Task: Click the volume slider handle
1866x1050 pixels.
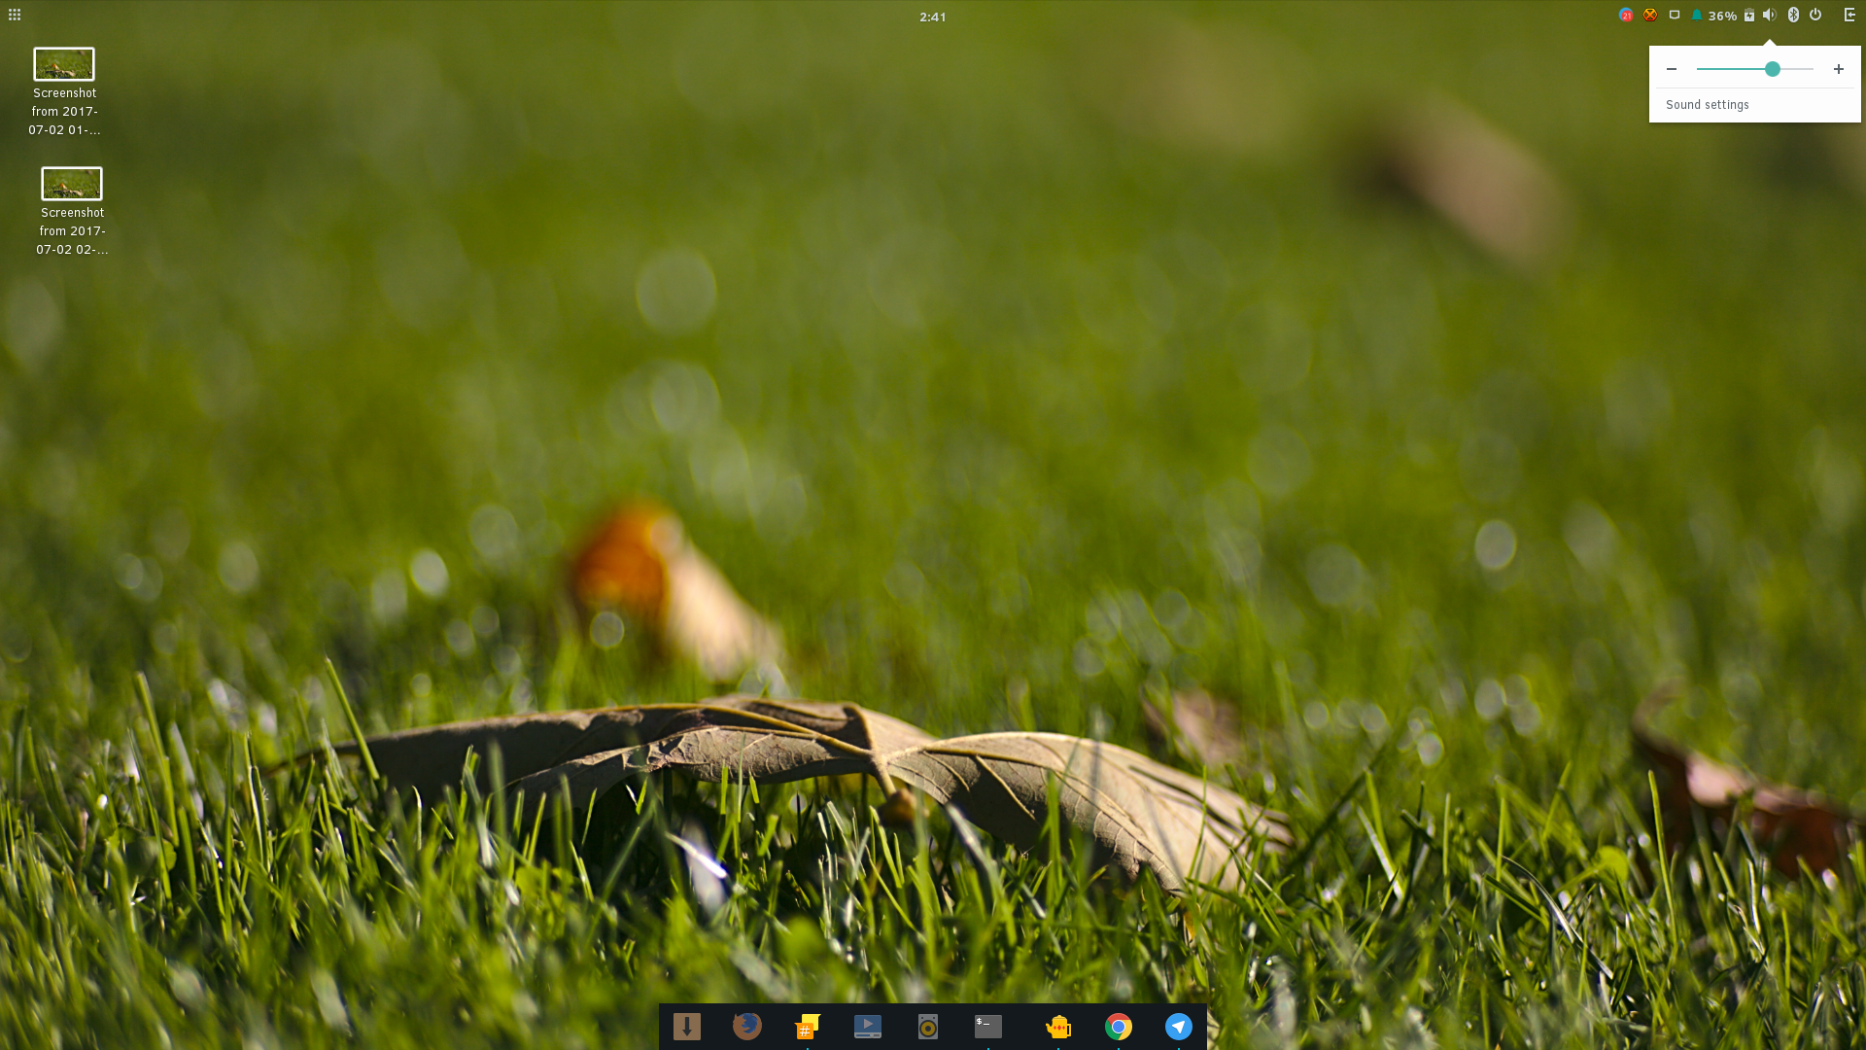Action: [x=1773, y=69]
